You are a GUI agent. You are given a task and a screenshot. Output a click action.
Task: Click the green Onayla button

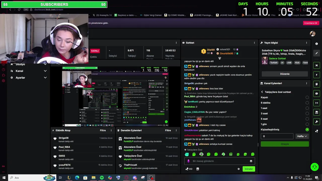pos(285,144)
